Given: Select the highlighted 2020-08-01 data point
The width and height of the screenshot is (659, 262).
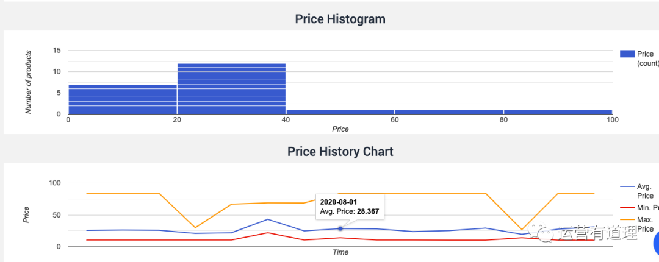Looking at the screenshot, I should tap(340, 228).
